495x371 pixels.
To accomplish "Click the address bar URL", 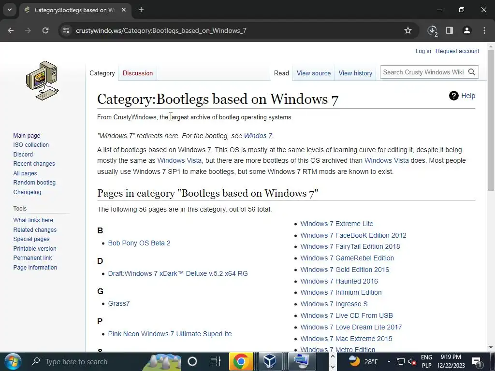I will [x=161, y=30].
